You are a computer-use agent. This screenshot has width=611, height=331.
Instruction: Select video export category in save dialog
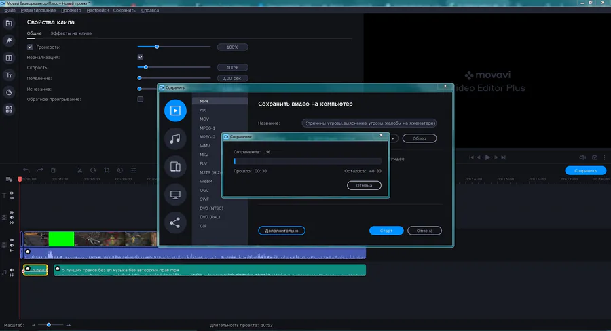175,111
